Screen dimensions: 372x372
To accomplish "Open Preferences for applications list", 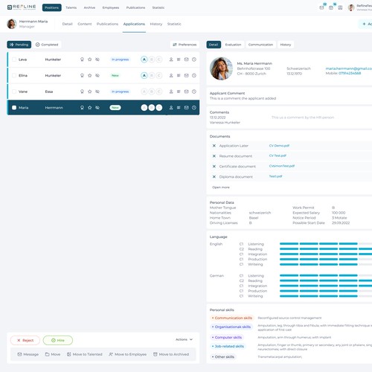I will coord(185,45).
